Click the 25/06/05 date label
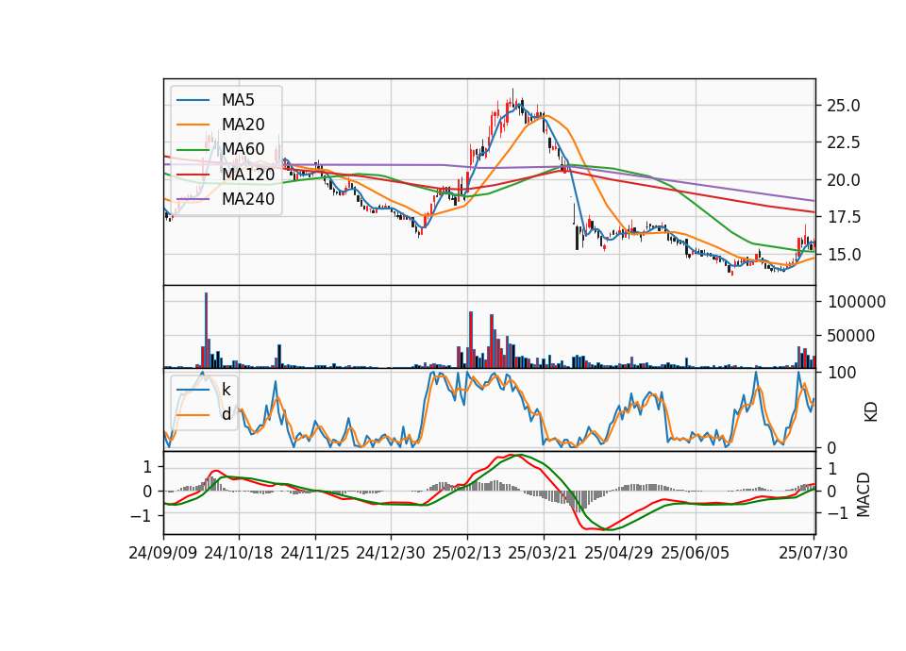Image resolution: width=906 pixels, height=651 pixels. [696, 553]
